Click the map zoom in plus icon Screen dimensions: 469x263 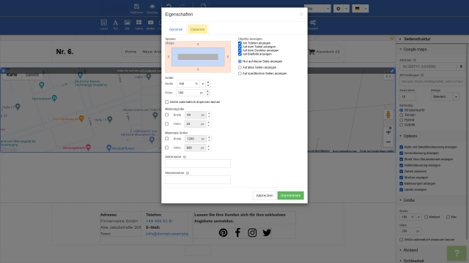tap(388, 132)
